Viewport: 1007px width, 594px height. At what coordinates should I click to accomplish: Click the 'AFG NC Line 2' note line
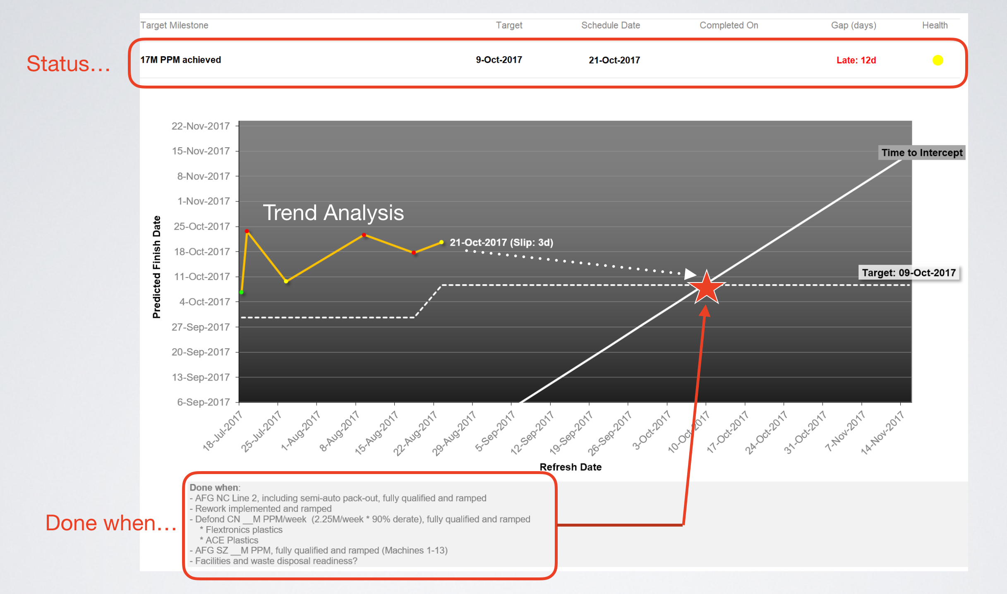[x=338, y=498]
